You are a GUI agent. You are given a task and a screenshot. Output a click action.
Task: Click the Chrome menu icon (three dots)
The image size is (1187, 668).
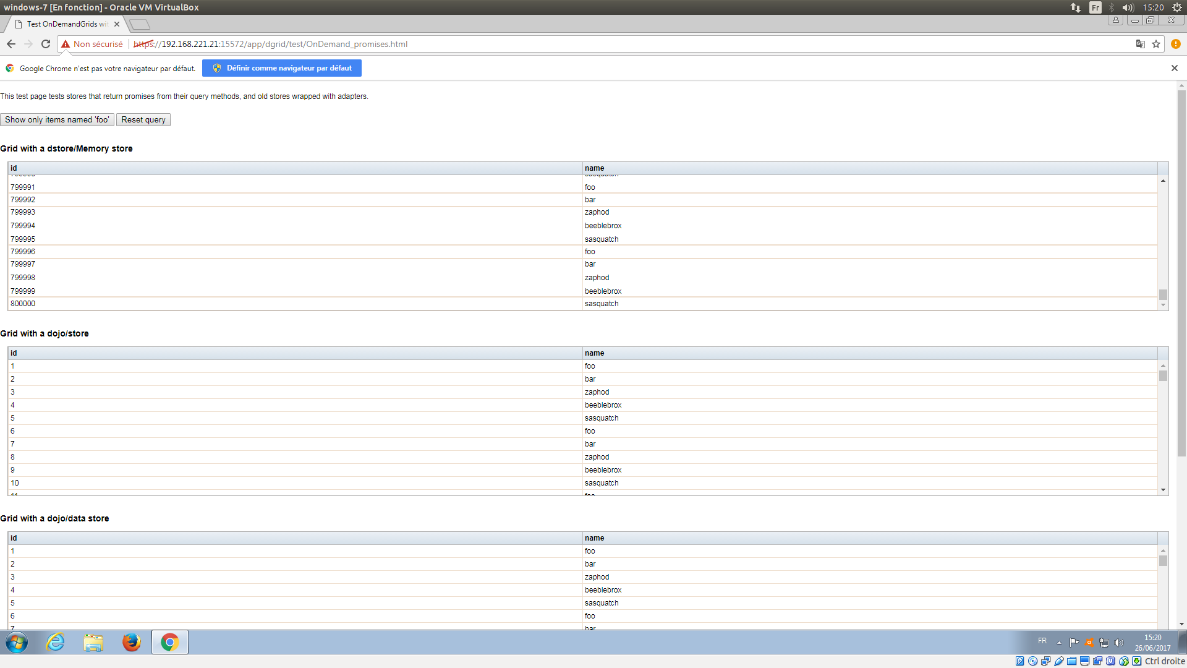point(1176,44)
